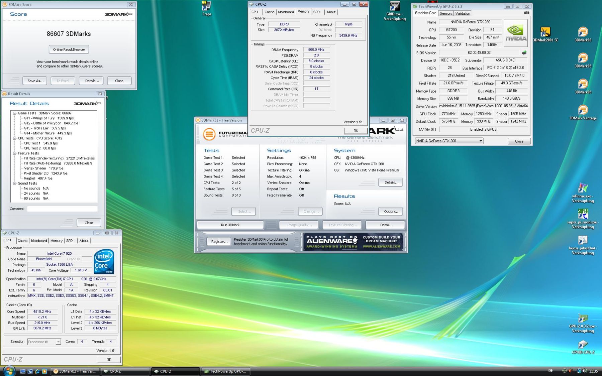The image size is (602, 376).
Task: Launch 3DMark05 desktop icon
Action: (583, 60)
